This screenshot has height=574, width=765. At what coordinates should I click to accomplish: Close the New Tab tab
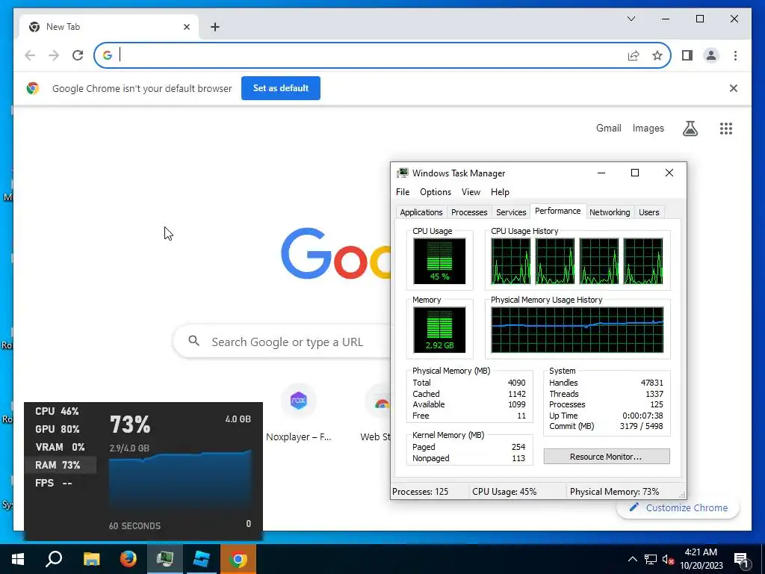click(186, 27)
